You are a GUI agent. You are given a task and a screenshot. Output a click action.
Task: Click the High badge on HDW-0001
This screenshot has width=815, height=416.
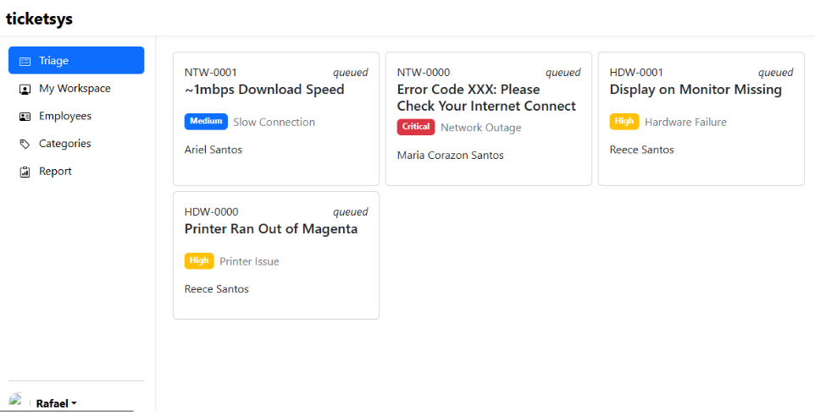point(624,122)
